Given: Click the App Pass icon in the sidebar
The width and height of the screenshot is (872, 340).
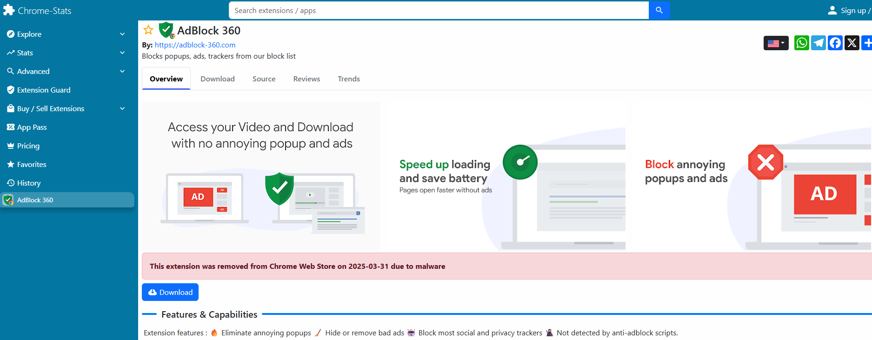Looking at the screenshot, I should pos(11,127).
